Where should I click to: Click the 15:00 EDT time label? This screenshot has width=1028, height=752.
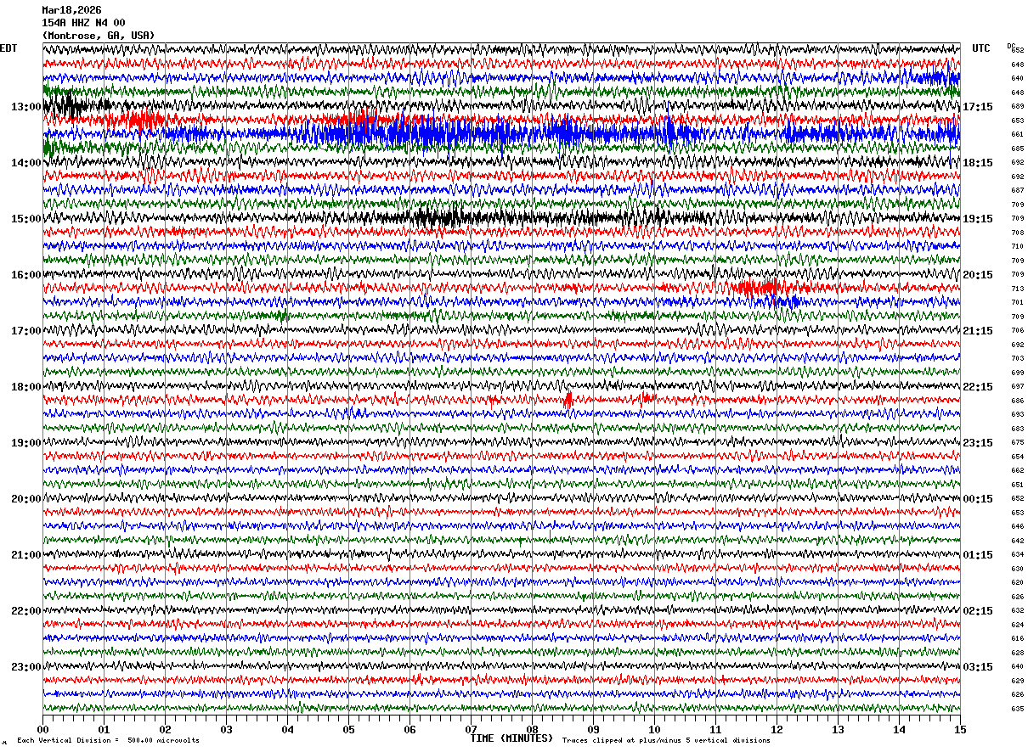click(x=25, y=219)
